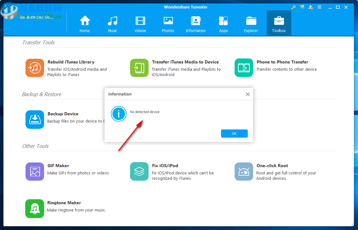Viewport: 358px width, 230px height.
Task: Click 'Transfer contents to other device' text
Action: click(287, 69)
